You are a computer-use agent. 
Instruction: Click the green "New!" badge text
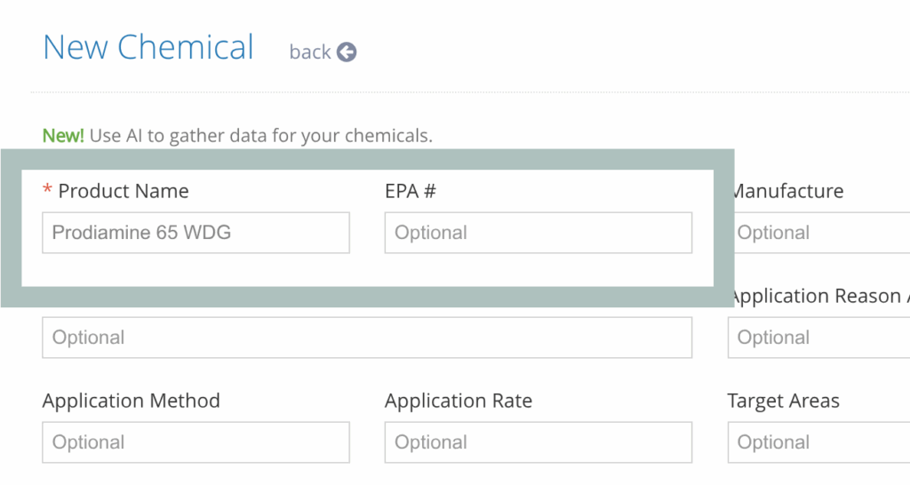coord(63,136)
